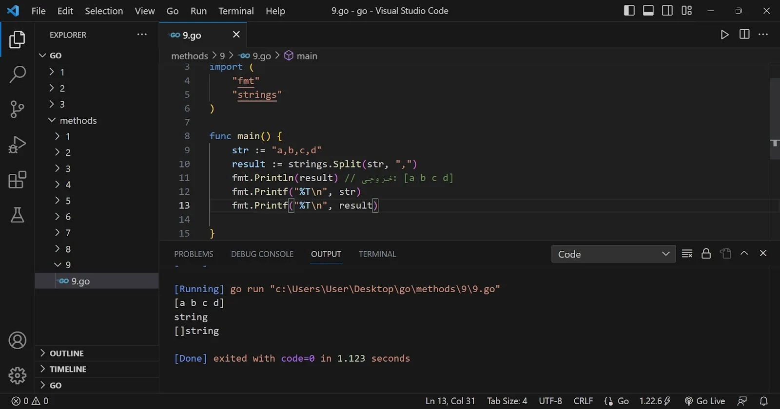Start Go Live server
Screen dimensions: 780x409
(x=704, y=401)
